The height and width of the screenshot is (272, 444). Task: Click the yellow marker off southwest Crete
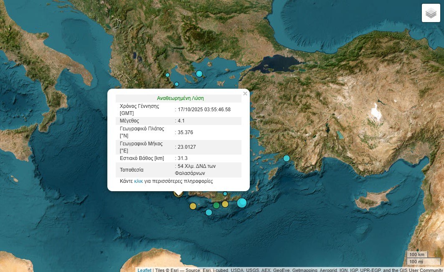[193, 206]
